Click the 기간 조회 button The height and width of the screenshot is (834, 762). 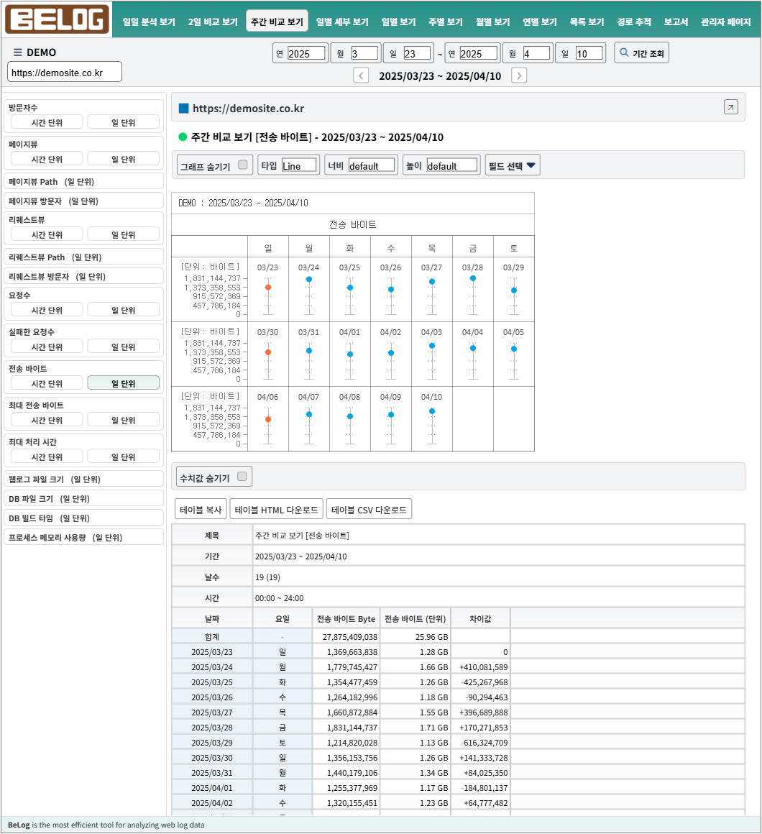[x=641, y=53]
